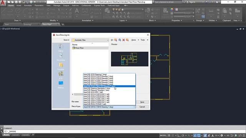Click Up One Level in Save dialog
Image resolution: width=246 pixels, height=138 pixels.
[116, 40]
